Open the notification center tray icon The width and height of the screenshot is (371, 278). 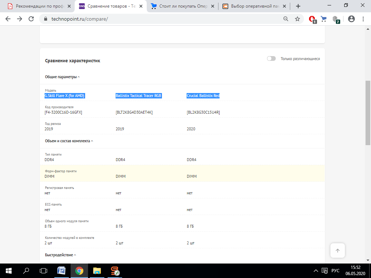tap(325, 271)
